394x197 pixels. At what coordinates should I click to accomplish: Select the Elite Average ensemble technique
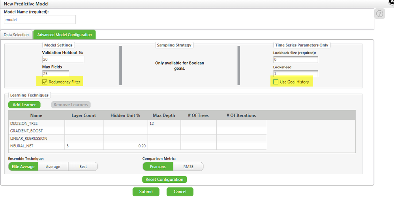coord(23,166)
